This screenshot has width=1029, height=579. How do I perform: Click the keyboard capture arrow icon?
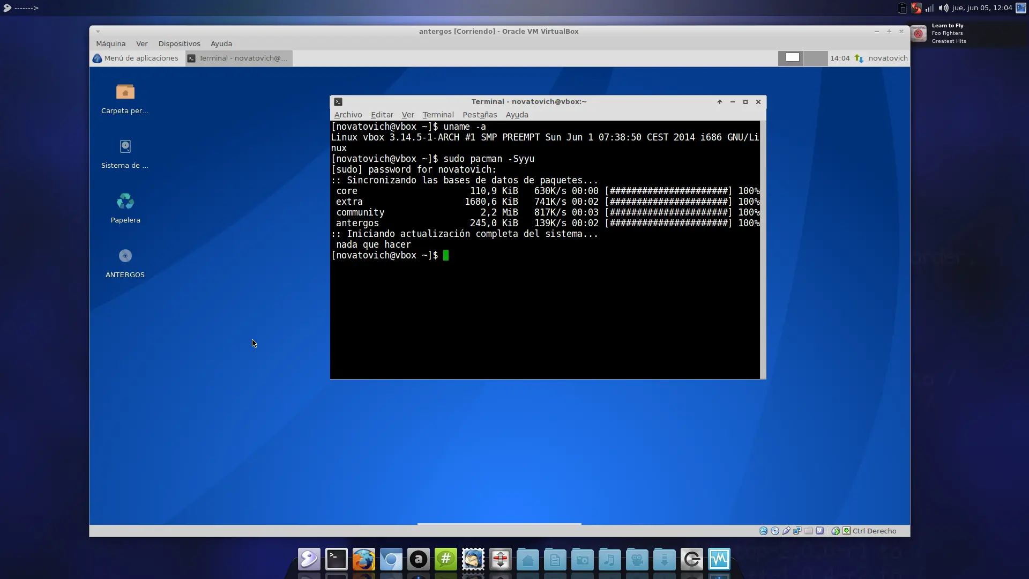(847, 531)
